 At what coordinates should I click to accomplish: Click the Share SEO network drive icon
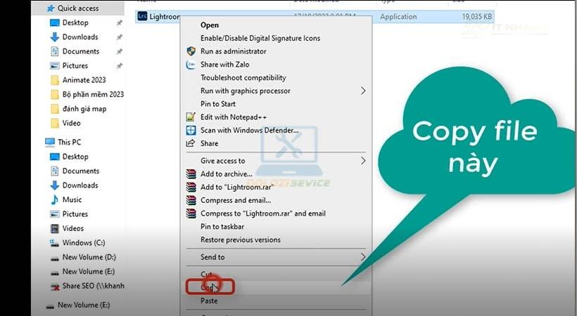pyautogui.click(x=56, y=287)
